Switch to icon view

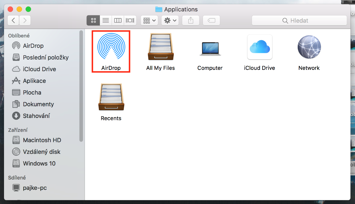coord(93,20)
